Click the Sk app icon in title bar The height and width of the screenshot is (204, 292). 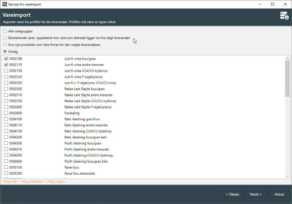click(x=4, y=4)
